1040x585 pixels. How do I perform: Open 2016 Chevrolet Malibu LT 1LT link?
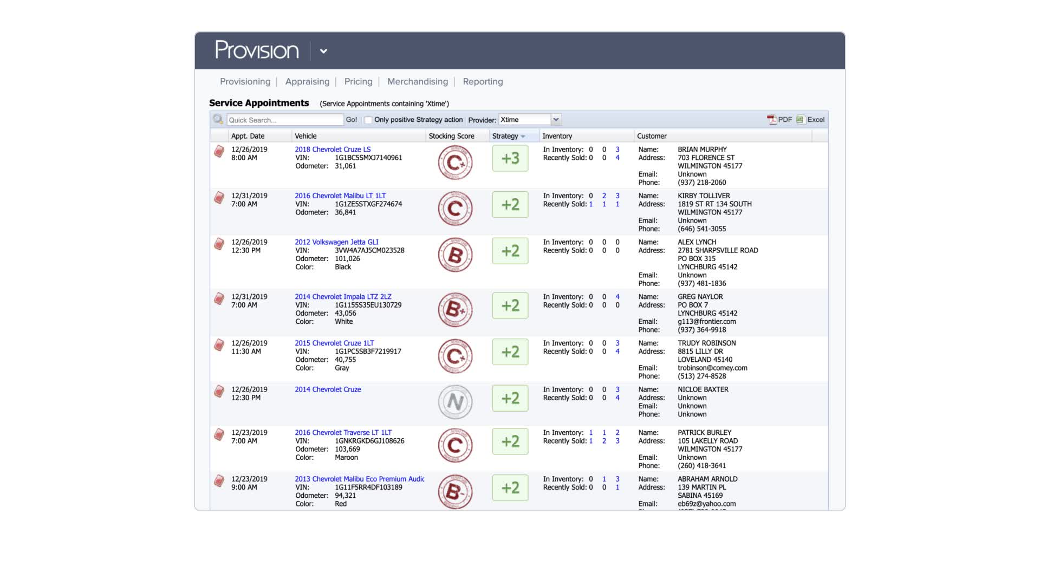340,196
